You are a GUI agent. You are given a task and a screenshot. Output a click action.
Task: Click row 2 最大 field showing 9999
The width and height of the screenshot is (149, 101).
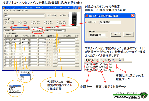(42, 43)
